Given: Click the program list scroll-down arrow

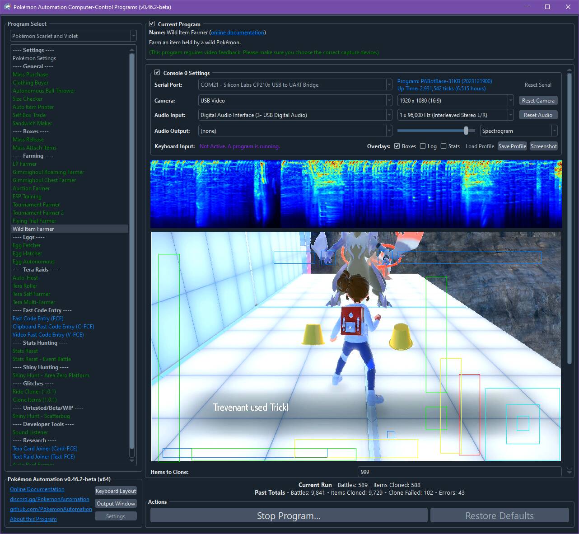Looking at the screenshot, I should (x=132, y=461).
